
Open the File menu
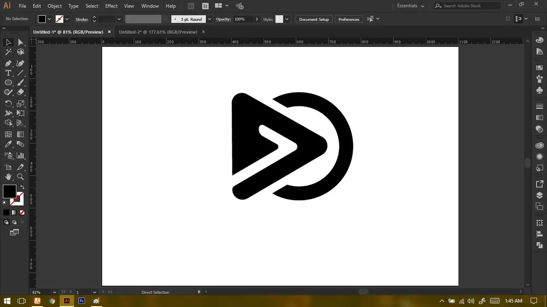point(22,6)
